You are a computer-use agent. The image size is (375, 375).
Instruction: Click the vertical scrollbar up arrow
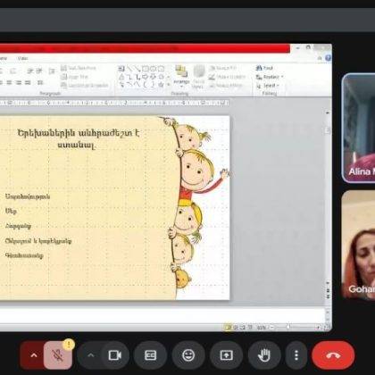pyautogui.click(x=328, y=112)
